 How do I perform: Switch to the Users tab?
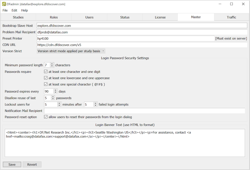click(89, 17)
